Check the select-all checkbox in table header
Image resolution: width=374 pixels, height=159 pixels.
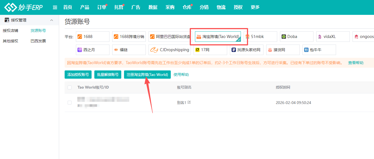pos(70,87)
